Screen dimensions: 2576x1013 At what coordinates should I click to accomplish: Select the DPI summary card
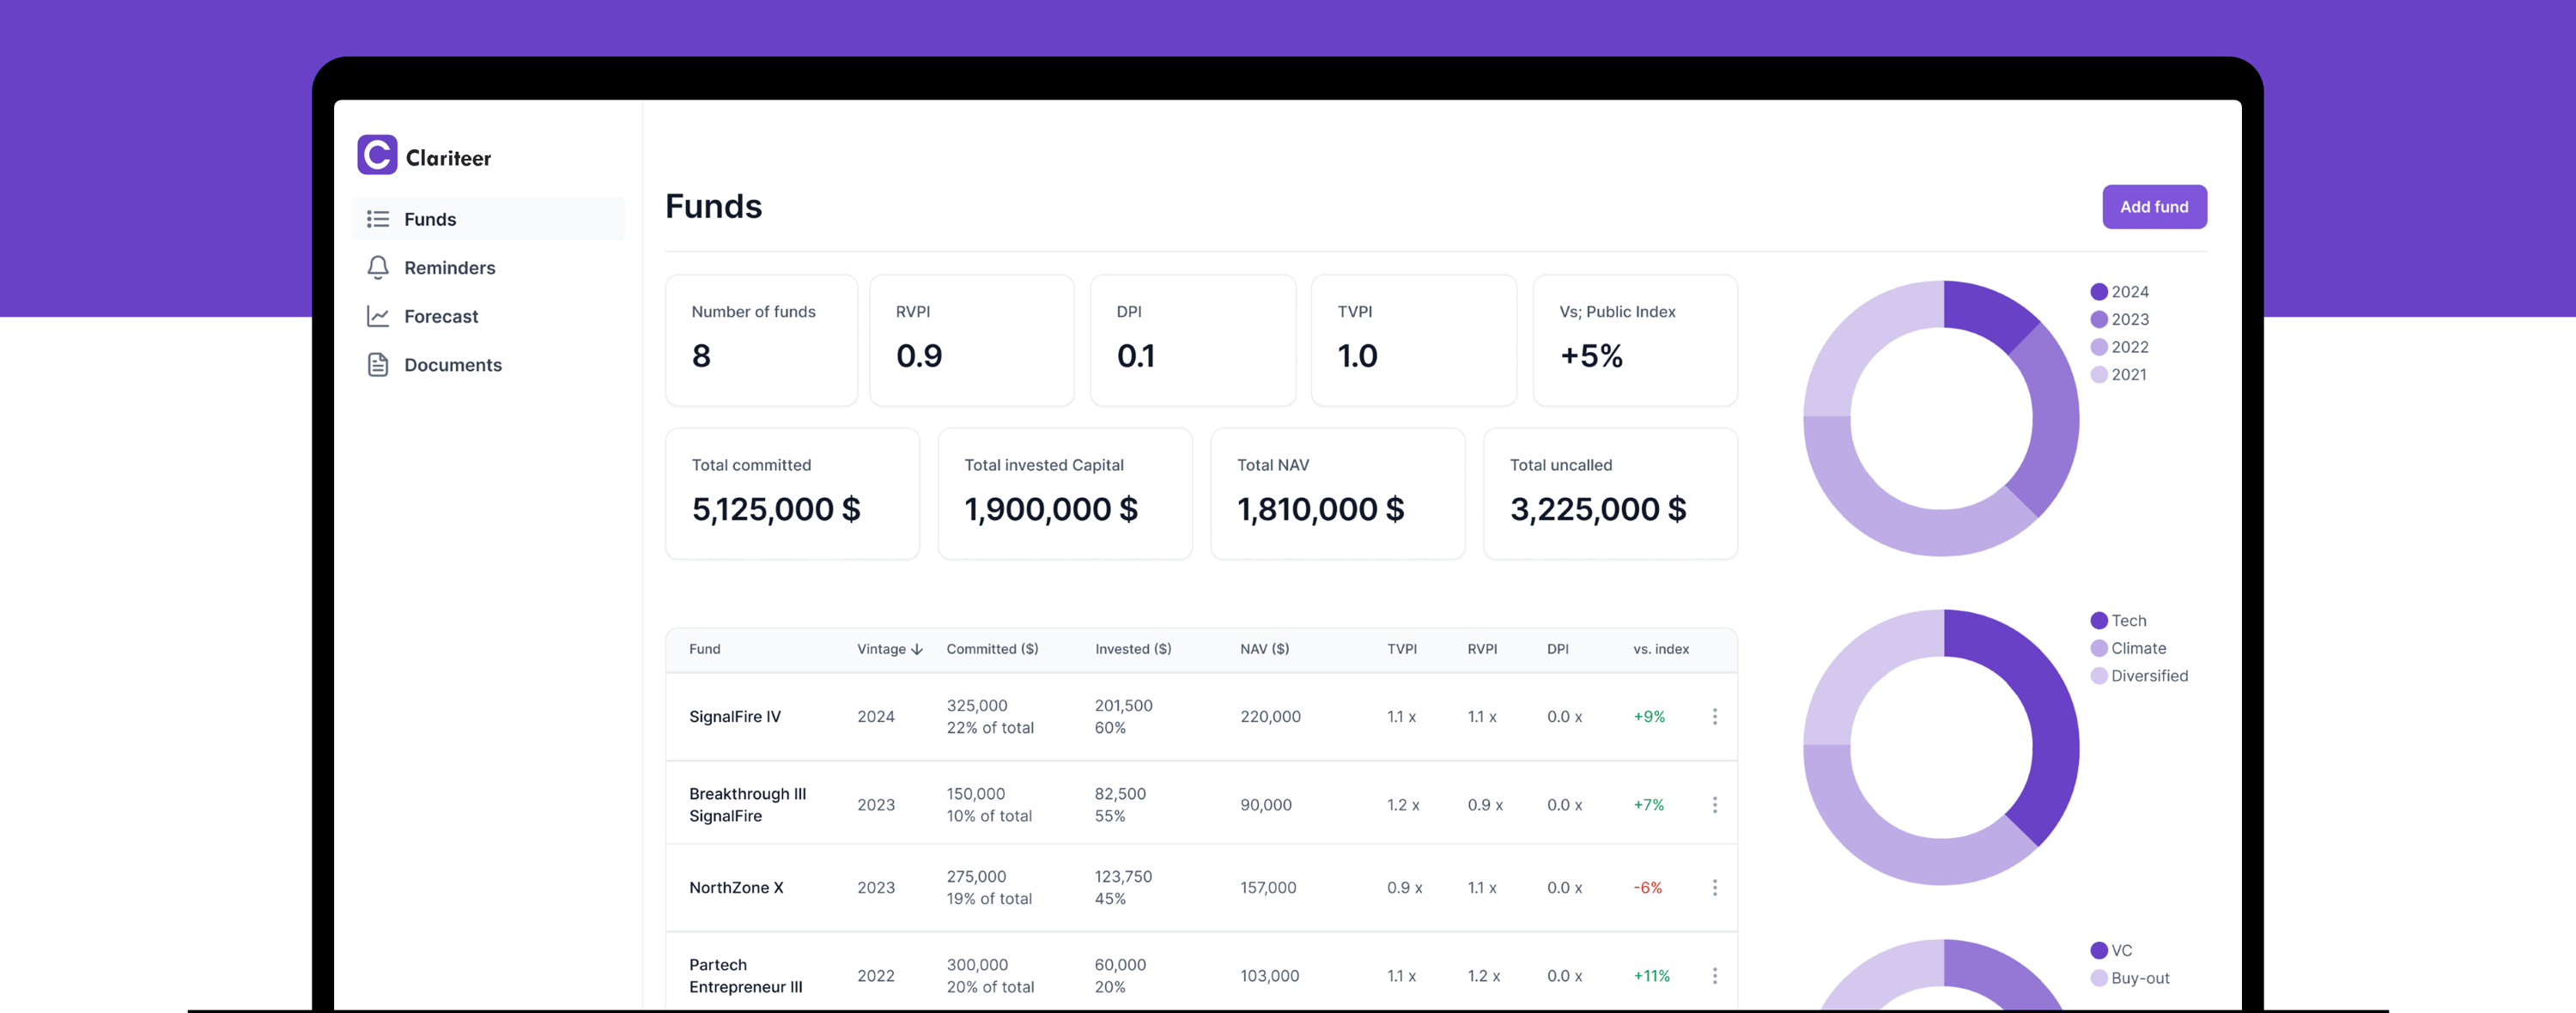click(1193, 341)
